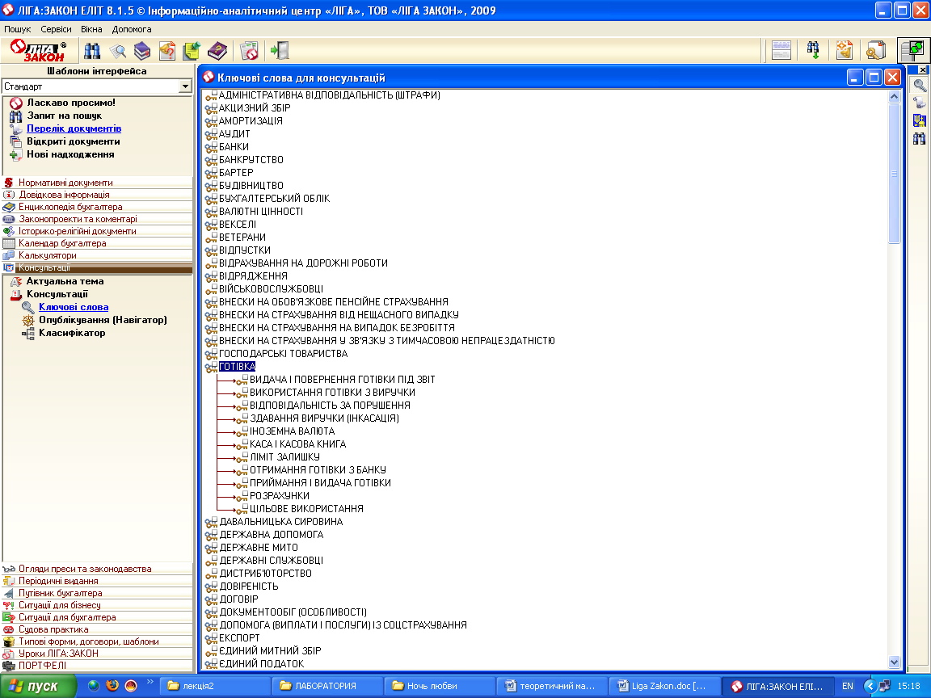Select ЦІЛЬОВЕ ВИКОРИСТАННЯ keyword
Screen dimensions: 931x698
pyautogui.click(x=306, y=509)
